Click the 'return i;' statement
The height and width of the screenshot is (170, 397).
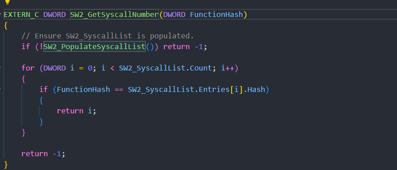pyautogui.click(x=77, y=111)
